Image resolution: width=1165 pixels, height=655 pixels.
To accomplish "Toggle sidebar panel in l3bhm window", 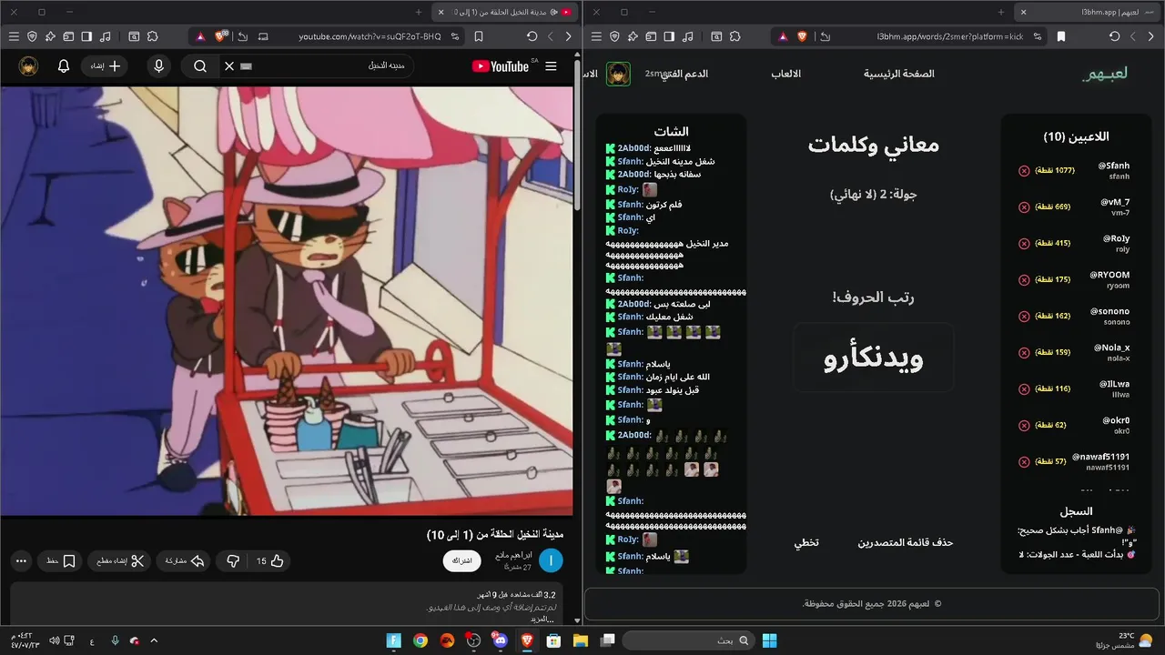I will [669, 36].
